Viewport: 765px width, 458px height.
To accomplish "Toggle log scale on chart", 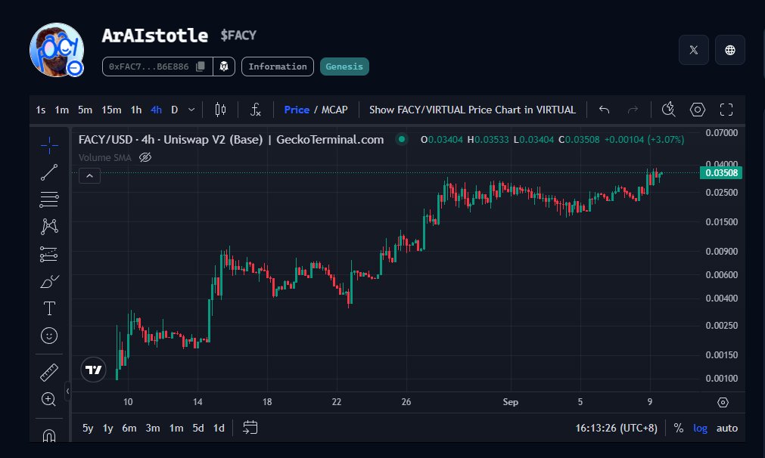I will (700, 428).
